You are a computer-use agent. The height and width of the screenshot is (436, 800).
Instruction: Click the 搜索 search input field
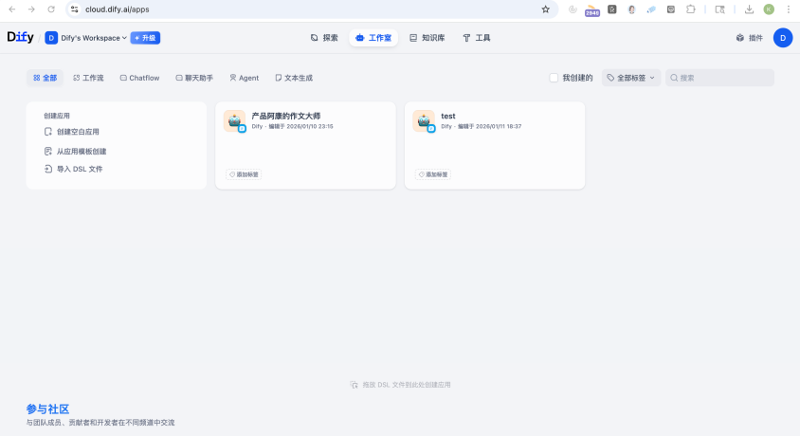pos(722,78)
